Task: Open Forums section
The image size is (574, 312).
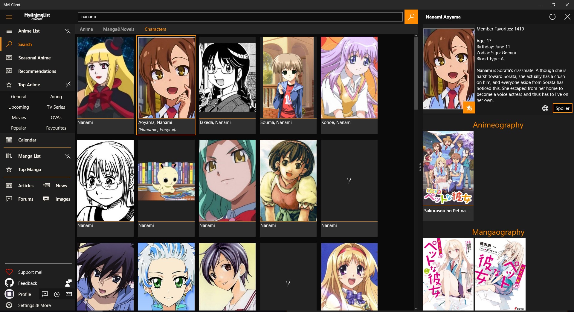Action: tap(26, 199)
